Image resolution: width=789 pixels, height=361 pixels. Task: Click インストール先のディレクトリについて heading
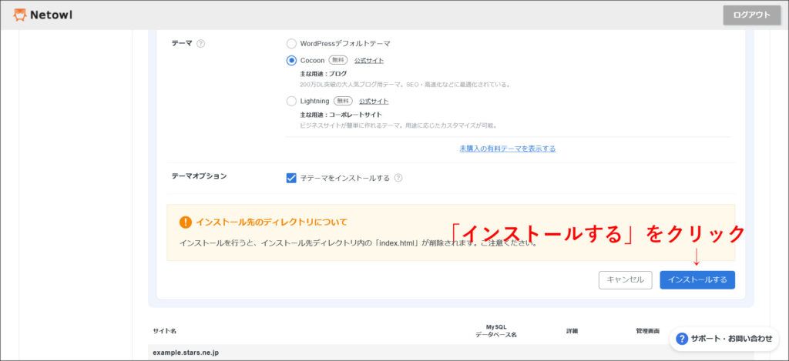(x=272, y=222)
